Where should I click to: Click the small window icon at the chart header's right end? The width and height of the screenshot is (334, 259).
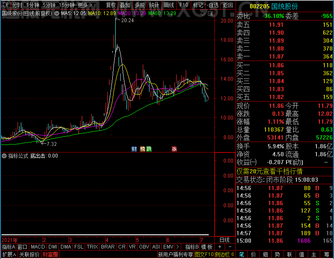point(210,14)
